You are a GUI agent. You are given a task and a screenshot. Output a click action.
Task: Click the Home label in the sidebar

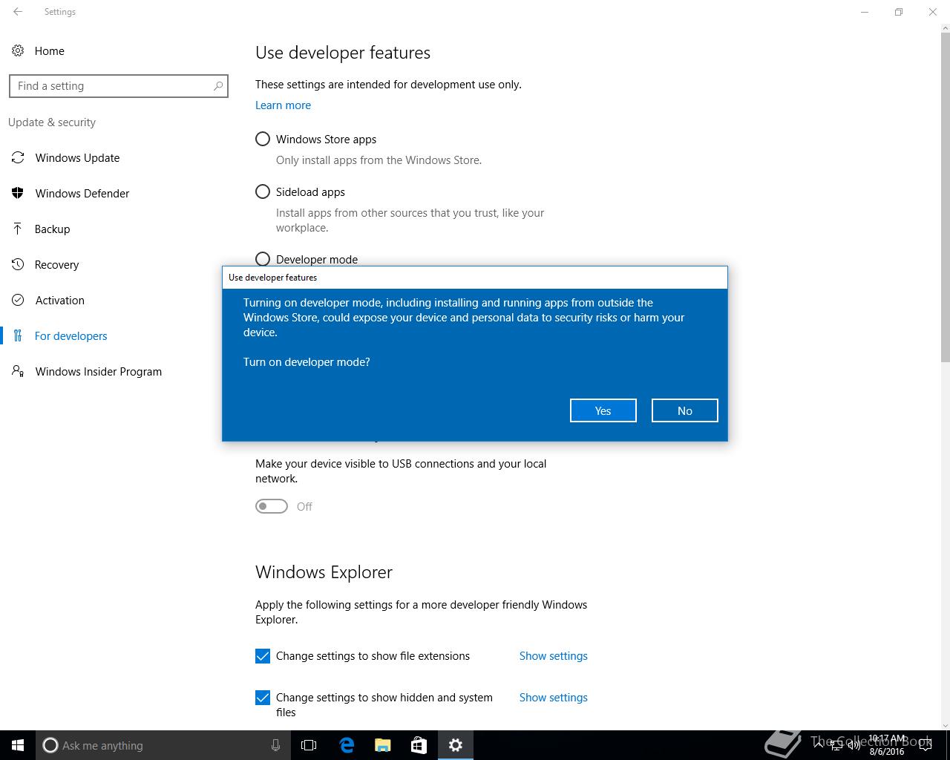[50, 50]
